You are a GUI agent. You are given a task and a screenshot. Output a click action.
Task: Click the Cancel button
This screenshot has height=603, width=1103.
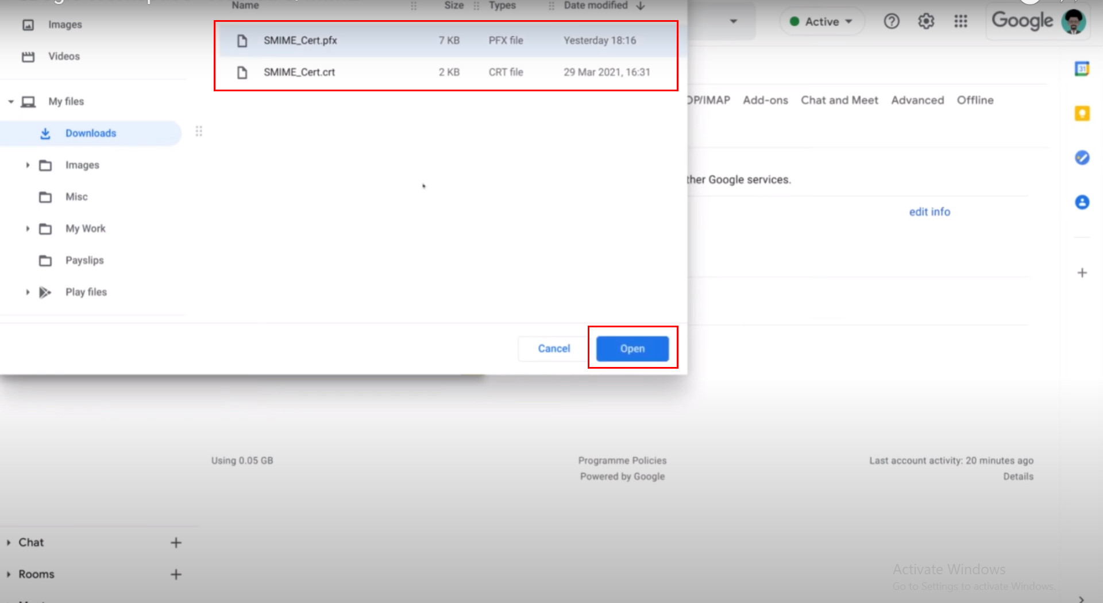[x=554, y=349]
